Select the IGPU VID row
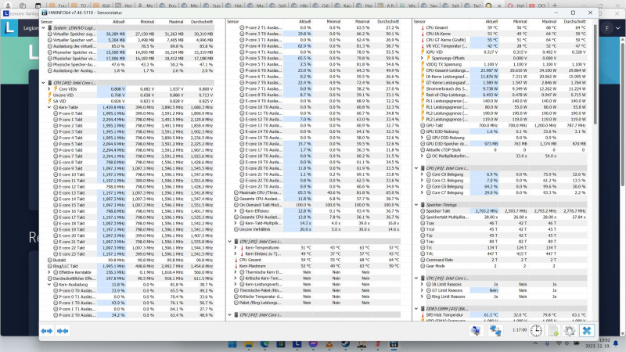The height and width of the screenshot is (352, 626). [503, 52]
